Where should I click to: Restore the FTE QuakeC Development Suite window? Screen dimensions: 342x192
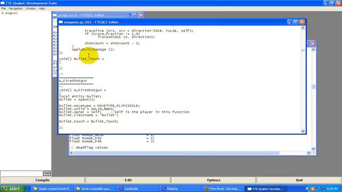[x=332, y=3]
